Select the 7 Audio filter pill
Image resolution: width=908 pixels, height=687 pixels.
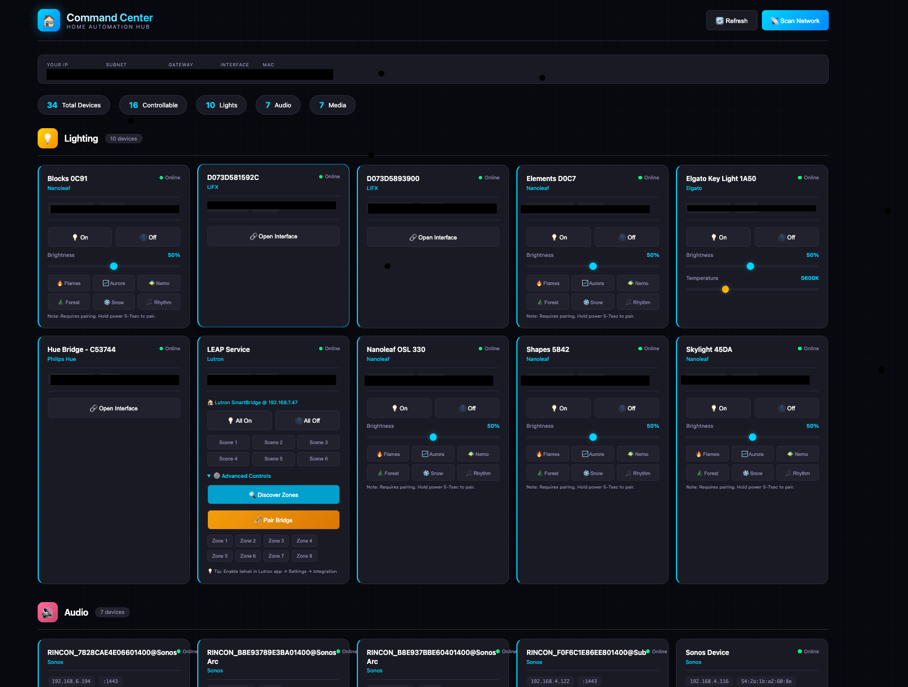pyautogui.click(x=278, y=105)
